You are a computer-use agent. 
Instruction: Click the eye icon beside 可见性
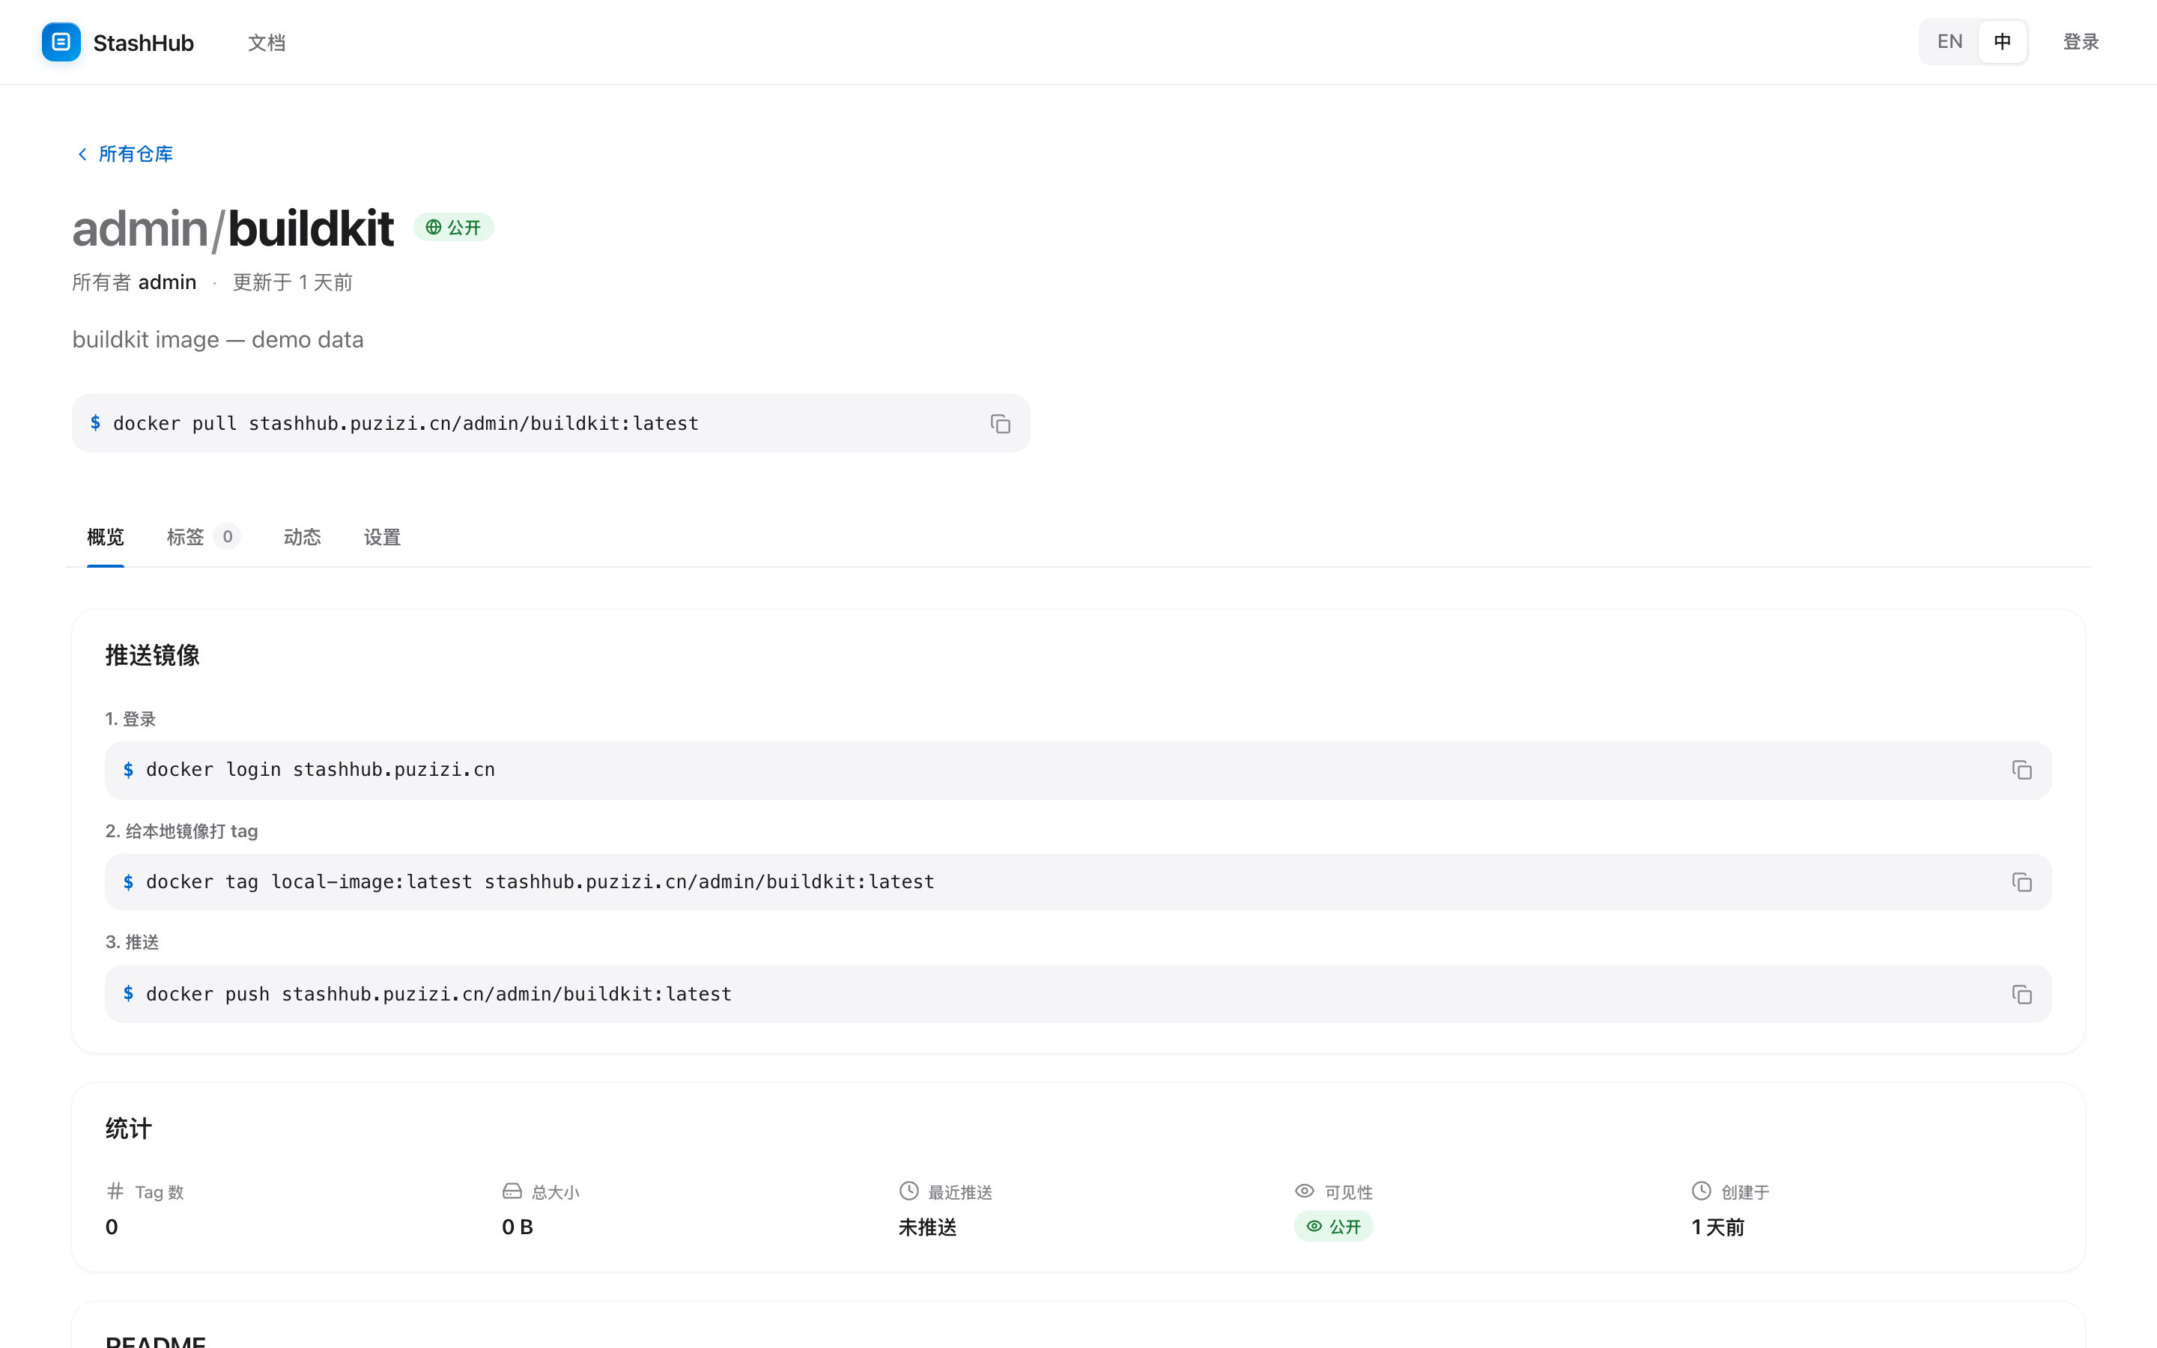click(x=1304, y=1191)
